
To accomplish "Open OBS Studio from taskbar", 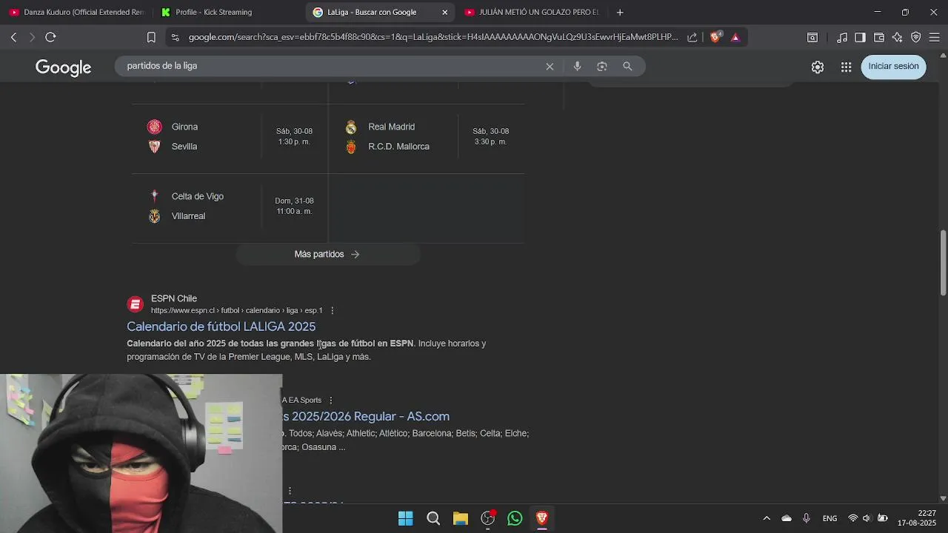I will point(488,518).
